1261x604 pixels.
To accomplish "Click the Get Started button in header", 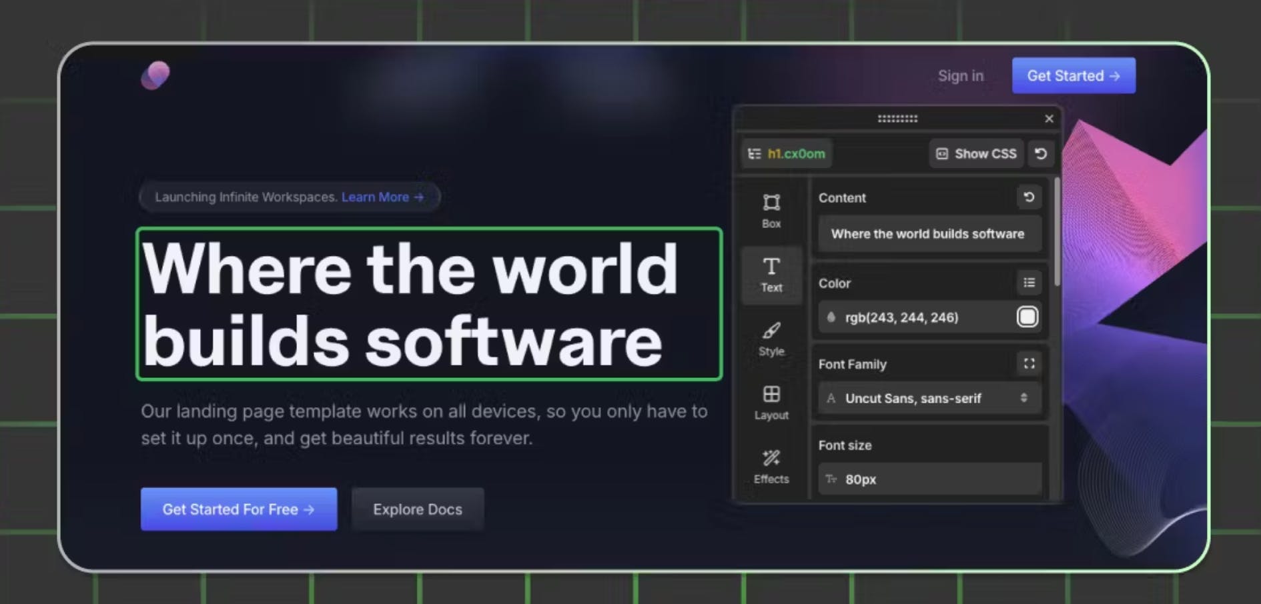I will 1074,75.
